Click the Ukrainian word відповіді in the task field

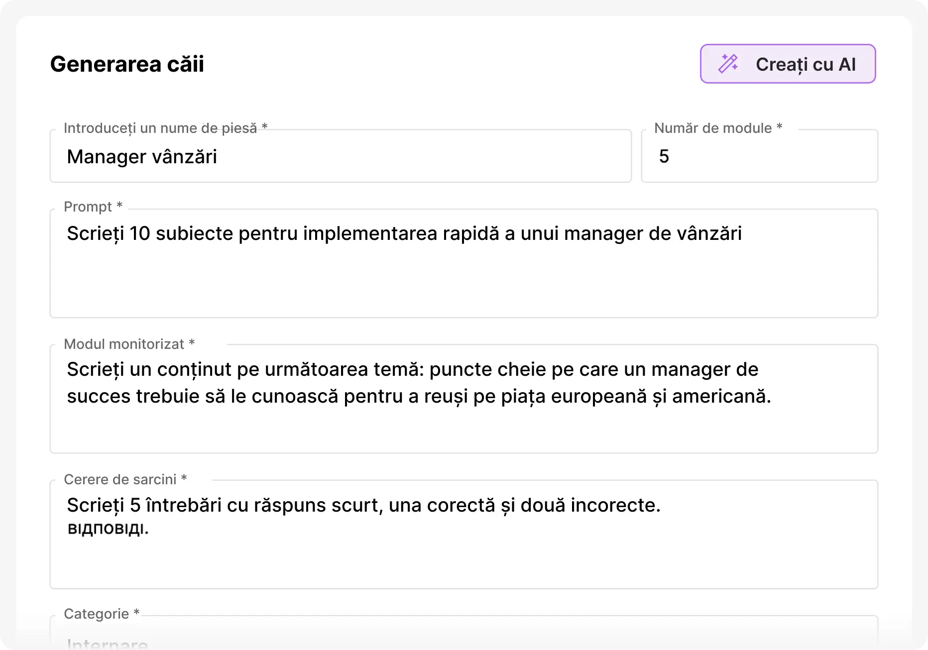coord(108,529)
